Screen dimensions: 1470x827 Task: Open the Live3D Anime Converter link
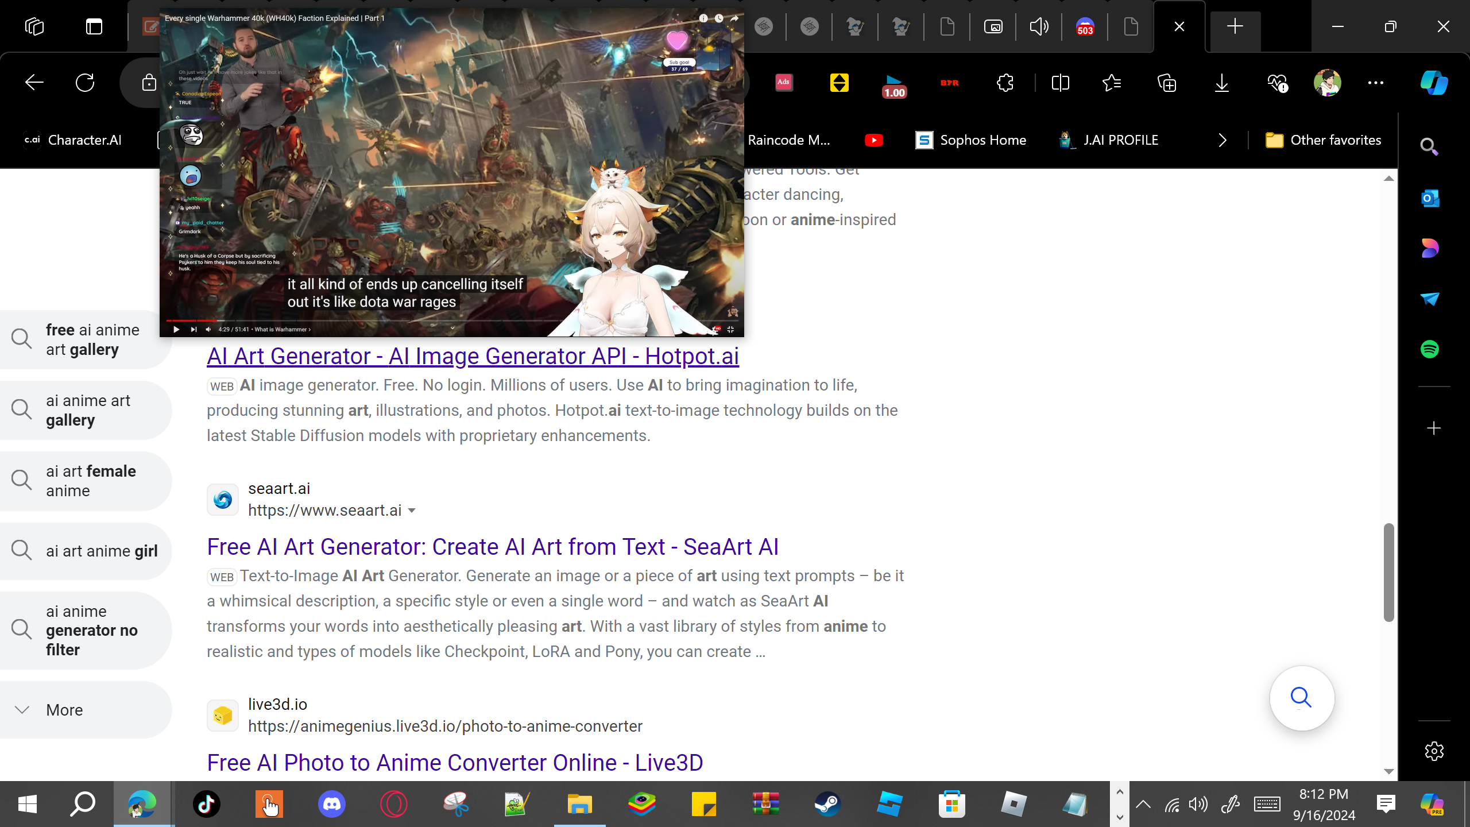[455, 763]
